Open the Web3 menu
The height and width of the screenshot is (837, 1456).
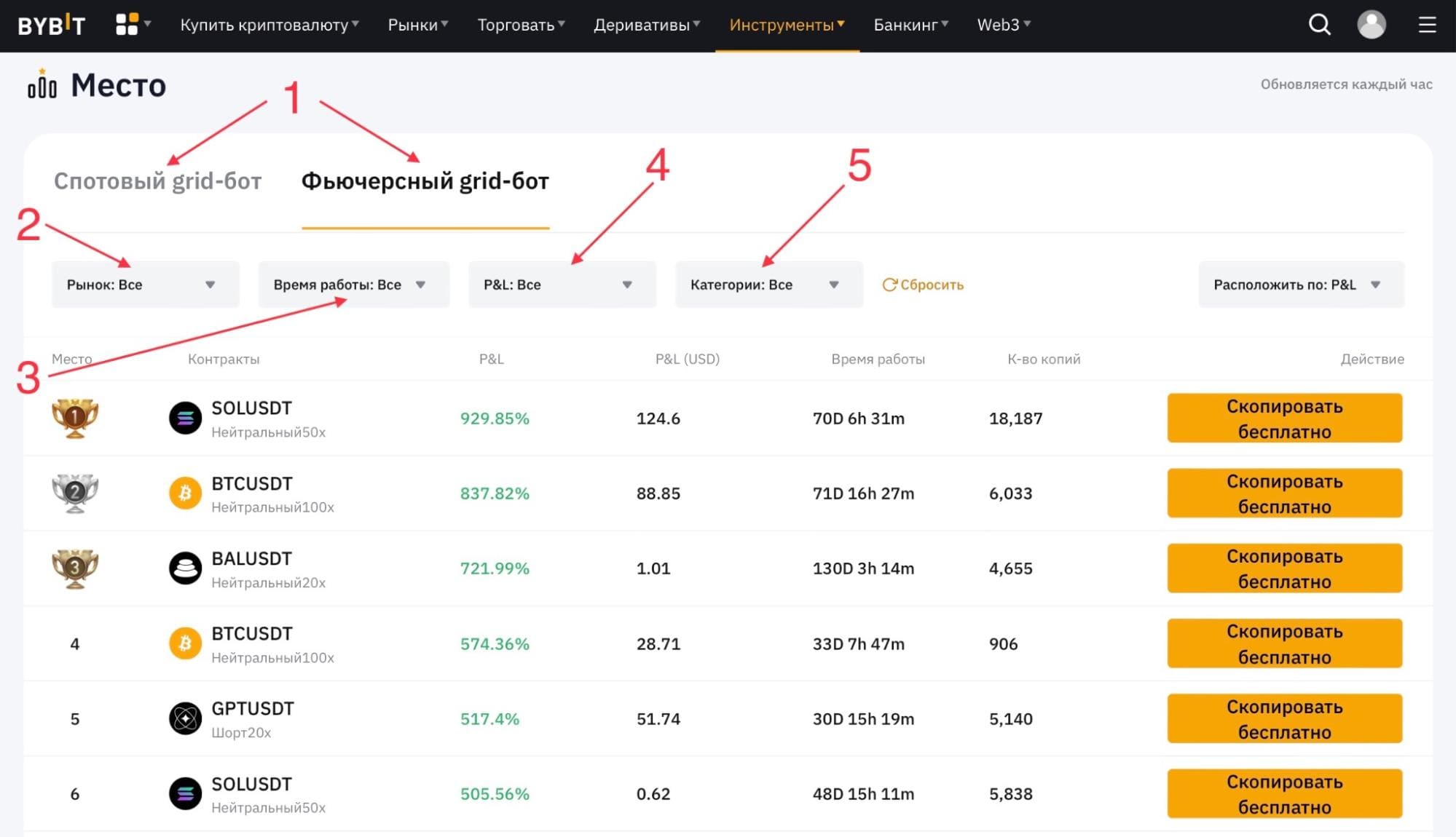(1004, 25)
